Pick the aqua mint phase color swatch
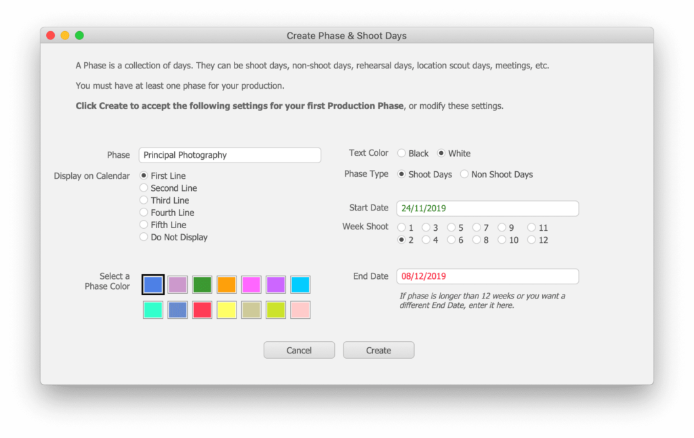Screen dimensions: 694x438 pyautogui.click(x=153, y=310)
